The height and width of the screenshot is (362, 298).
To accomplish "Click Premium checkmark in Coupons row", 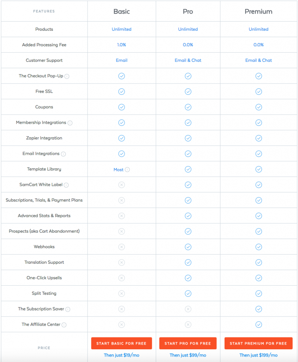I will (x=258, y=107).
